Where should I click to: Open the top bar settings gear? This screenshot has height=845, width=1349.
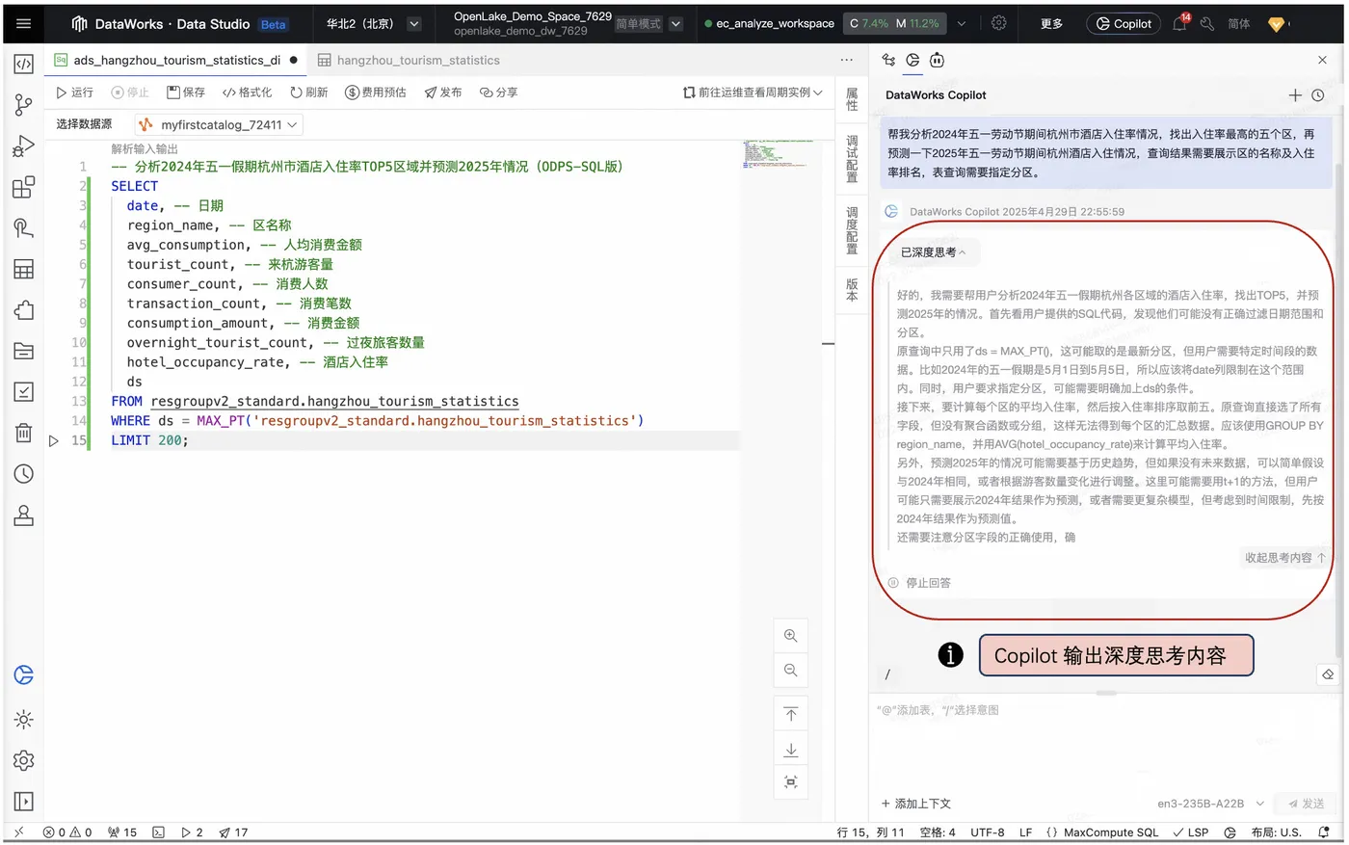999,23
